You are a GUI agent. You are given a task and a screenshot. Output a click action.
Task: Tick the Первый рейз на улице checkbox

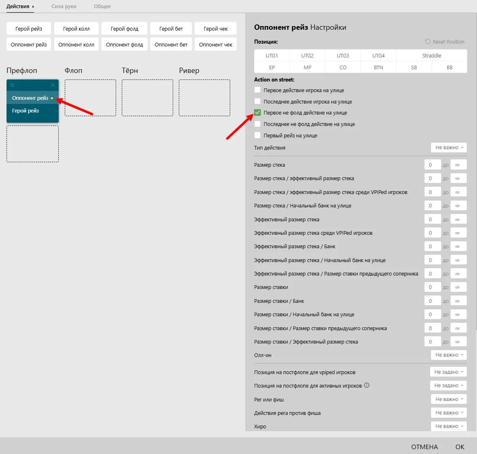coord(257,135)
